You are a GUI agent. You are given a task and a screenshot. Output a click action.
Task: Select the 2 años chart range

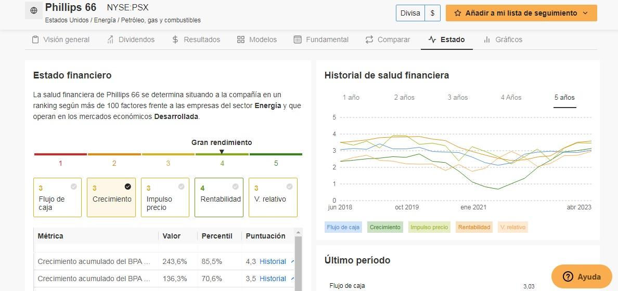404,97
